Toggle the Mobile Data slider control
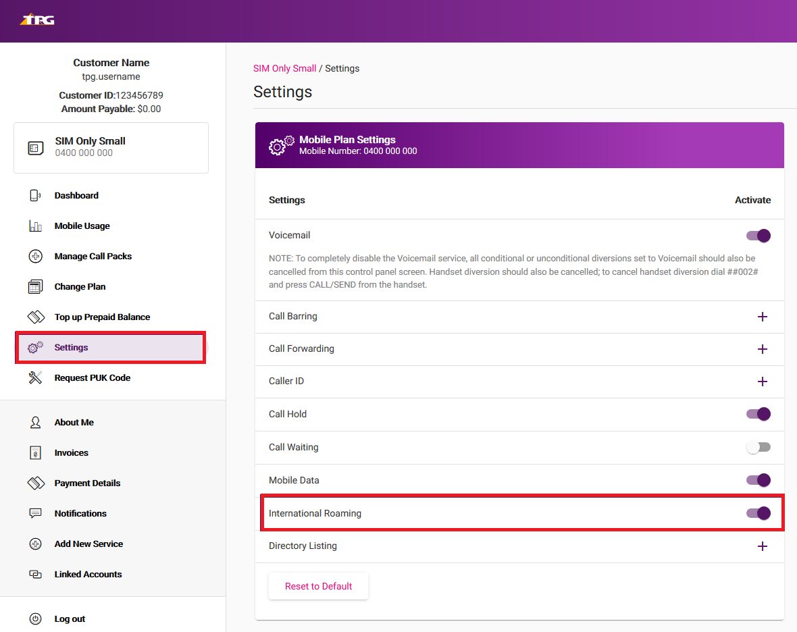Image resolution: width=797 pixels, height=632 pixels. 759,480
